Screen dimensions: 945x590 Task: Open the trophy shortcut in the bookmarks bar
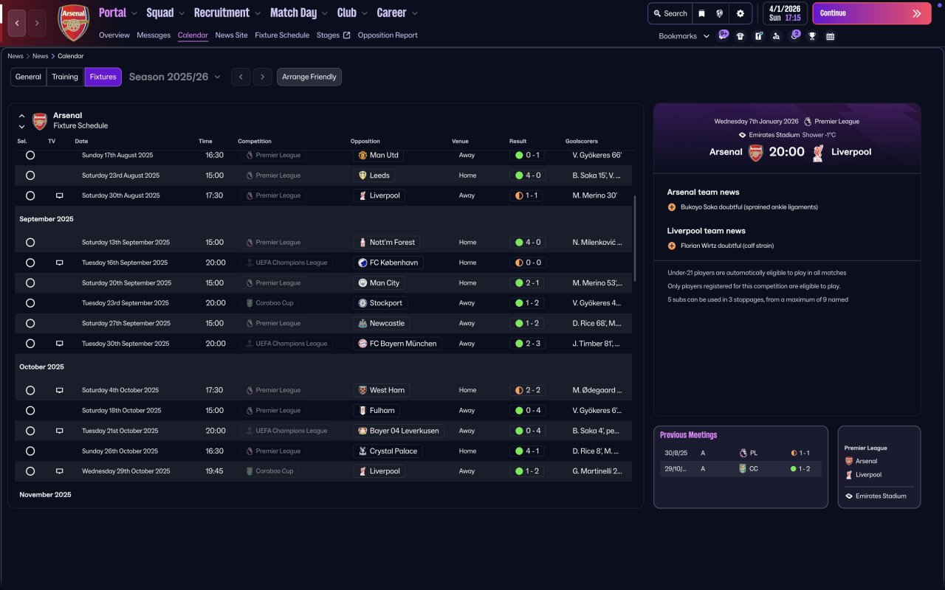[x=812, y=36]
